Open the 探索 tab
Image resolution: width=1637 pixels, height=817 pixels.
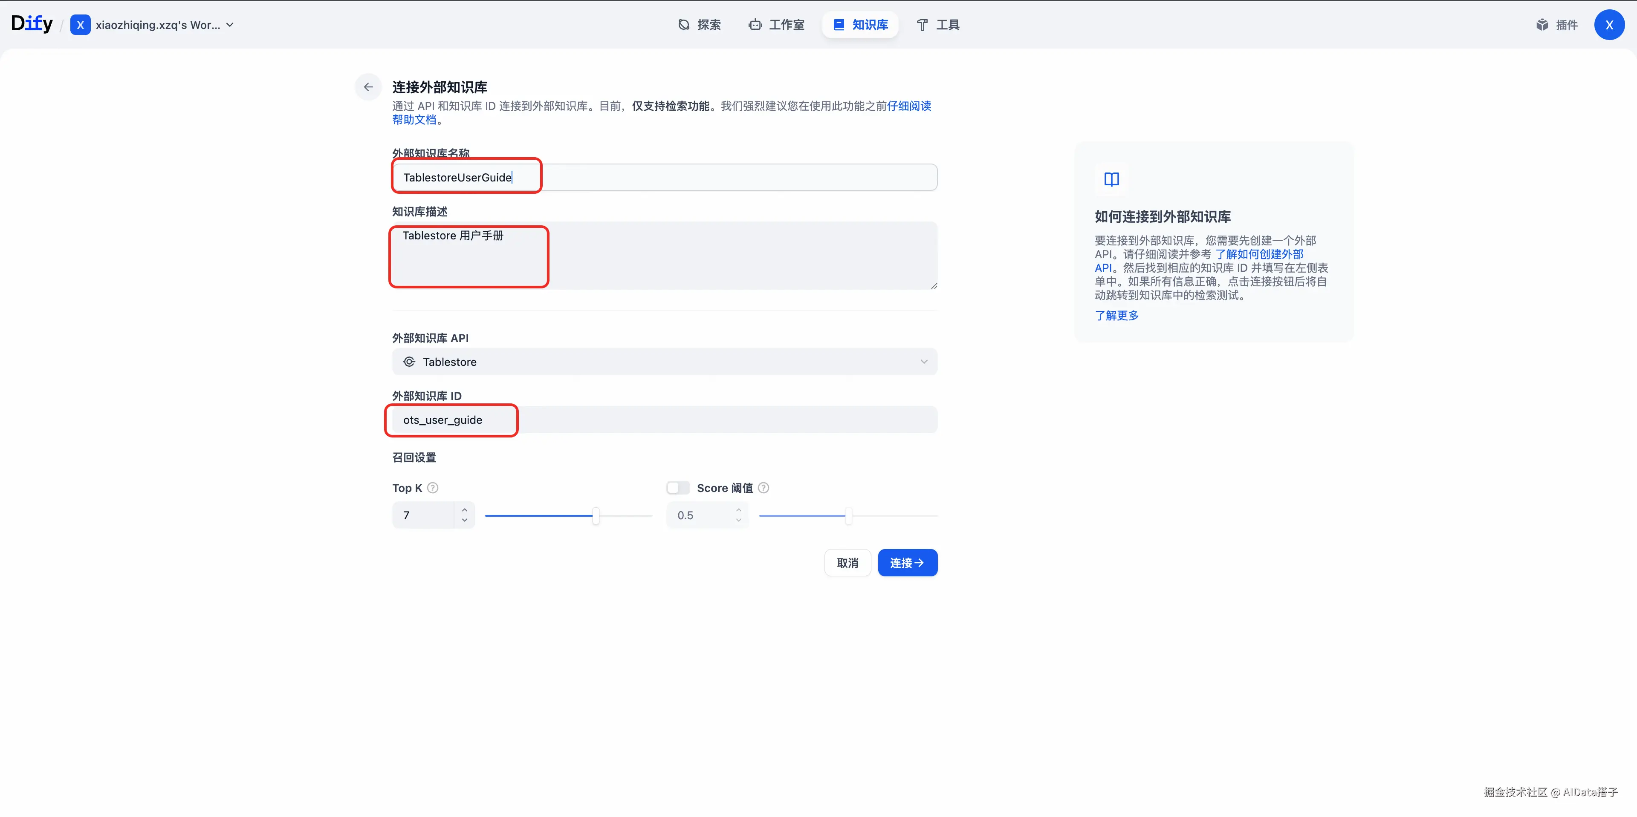(699, 25)
